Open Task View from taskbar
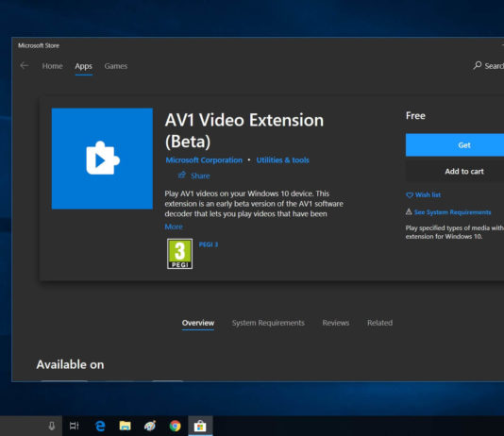The height and width of the screenshot is (436, 504). (75, 426)
